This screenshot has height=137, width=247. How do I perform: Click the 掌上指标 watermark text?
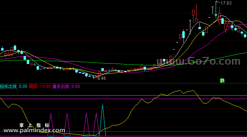[34, 125]
